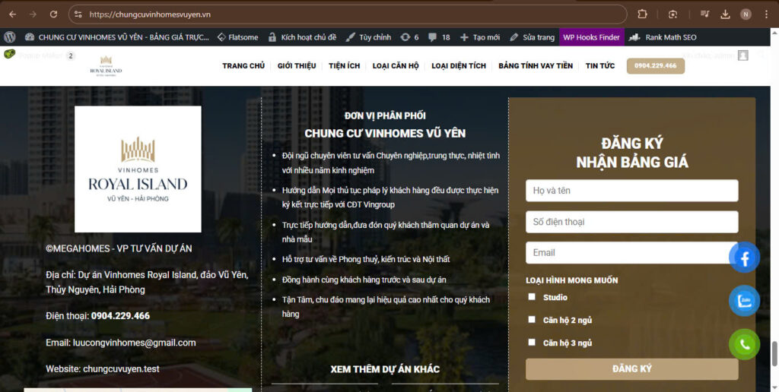The image size is (779, 392).
Task: Click the Số điện thoại input field
Action: pos(632,222)
